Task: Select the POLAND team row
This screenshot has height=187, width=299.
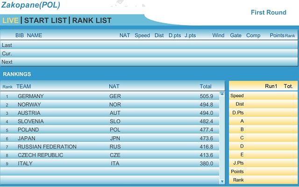Action: pos(110,130)
